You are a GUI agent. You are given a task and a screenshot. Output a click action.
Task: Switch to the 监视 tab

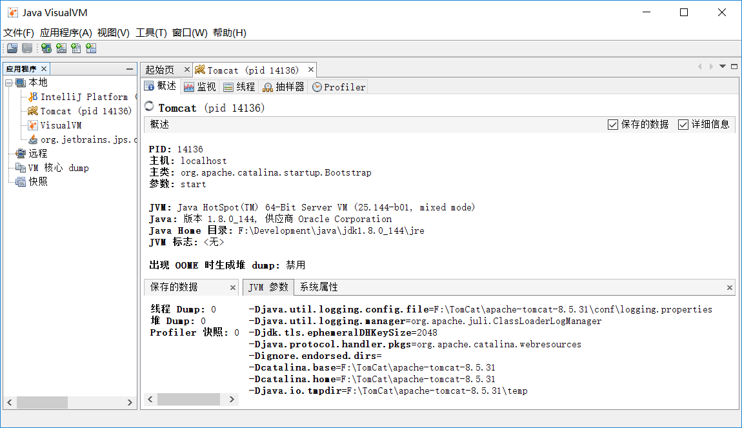(x=200, y=87)
